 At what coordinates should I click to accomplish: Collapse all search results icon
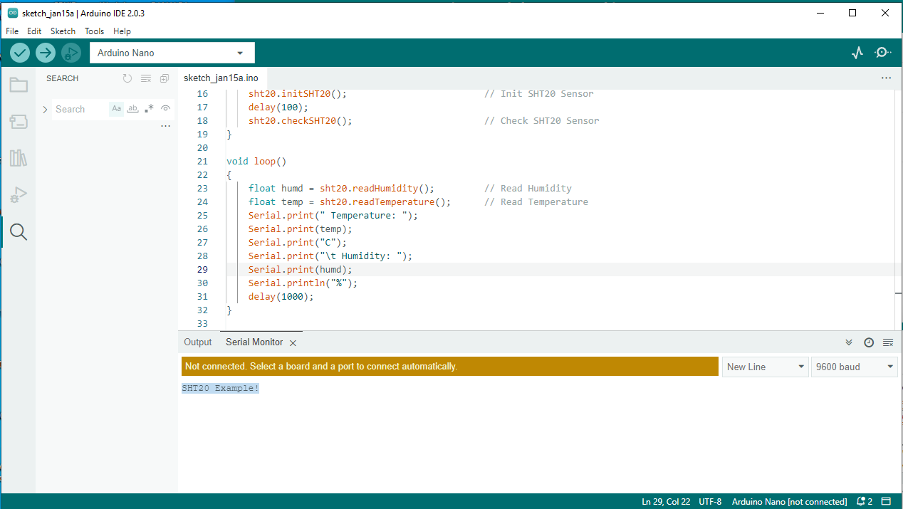(165, 78)
